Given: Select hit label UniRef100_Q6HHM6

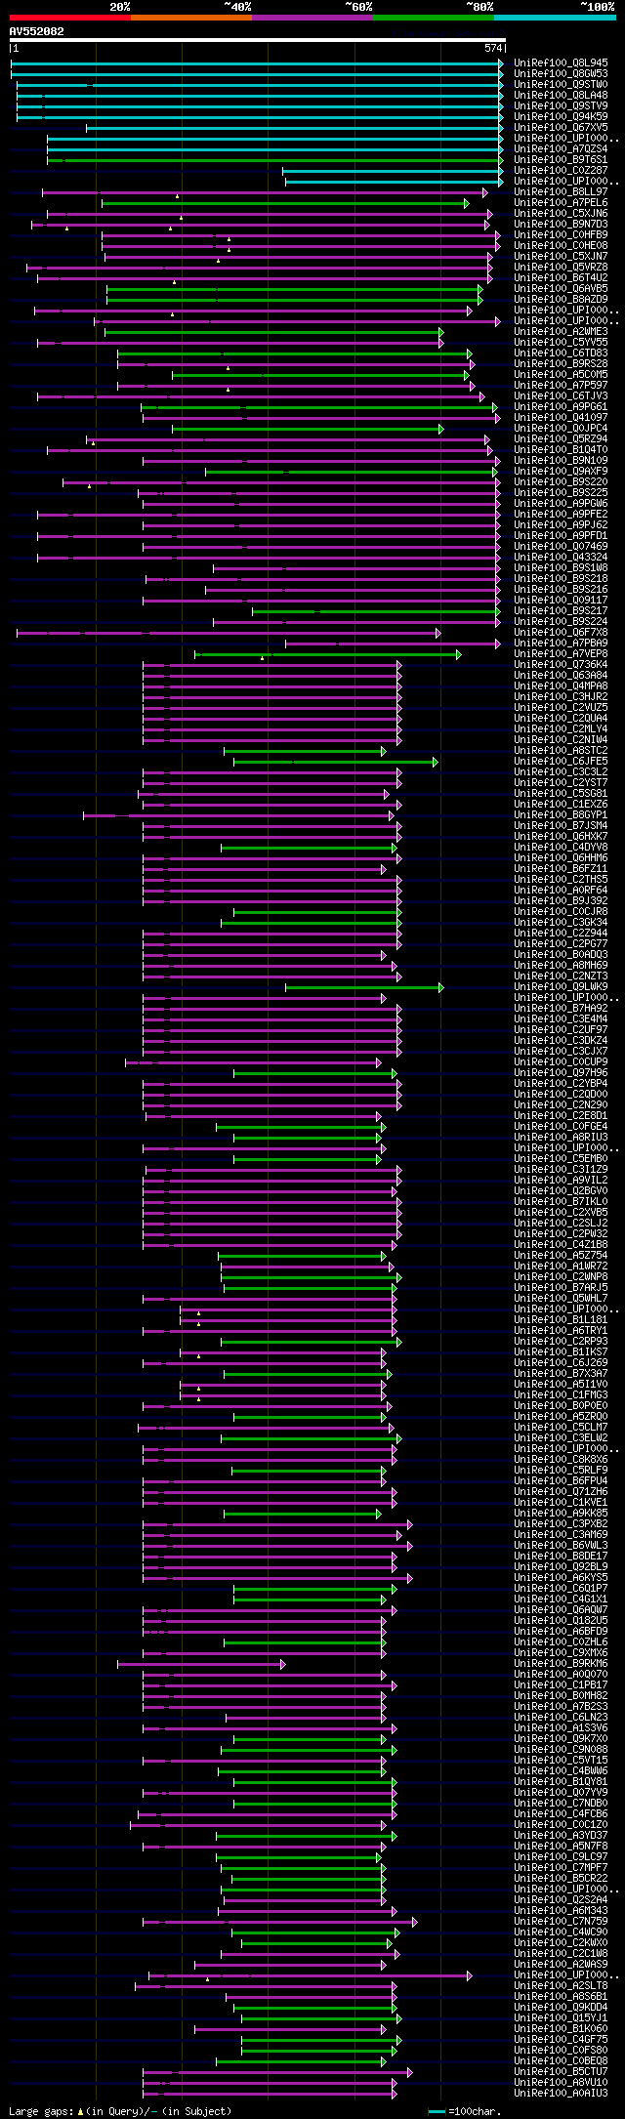Looking at the screenshot, I should (561, 857).
